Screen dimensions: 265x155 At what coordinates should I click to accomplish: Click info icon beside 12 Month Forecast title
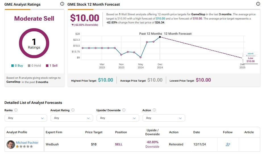click(258, 4)
